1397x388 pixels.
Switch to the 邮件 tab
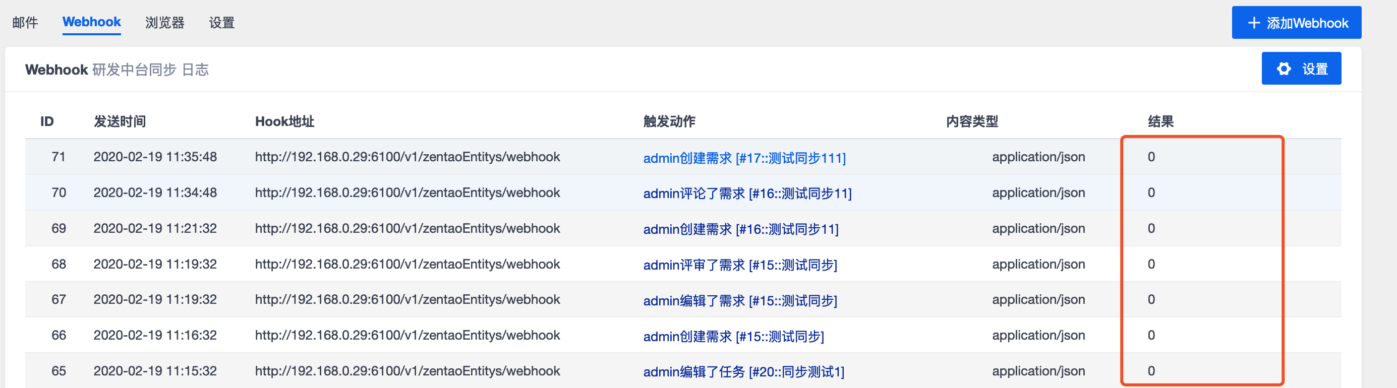point(25,23)
